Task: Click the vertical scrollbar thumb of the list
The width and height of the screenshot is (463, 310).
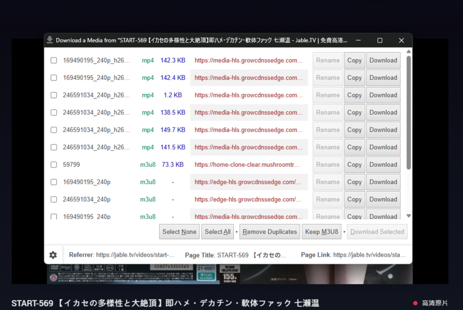Action: pyautogui.click(x=409, y=112)
